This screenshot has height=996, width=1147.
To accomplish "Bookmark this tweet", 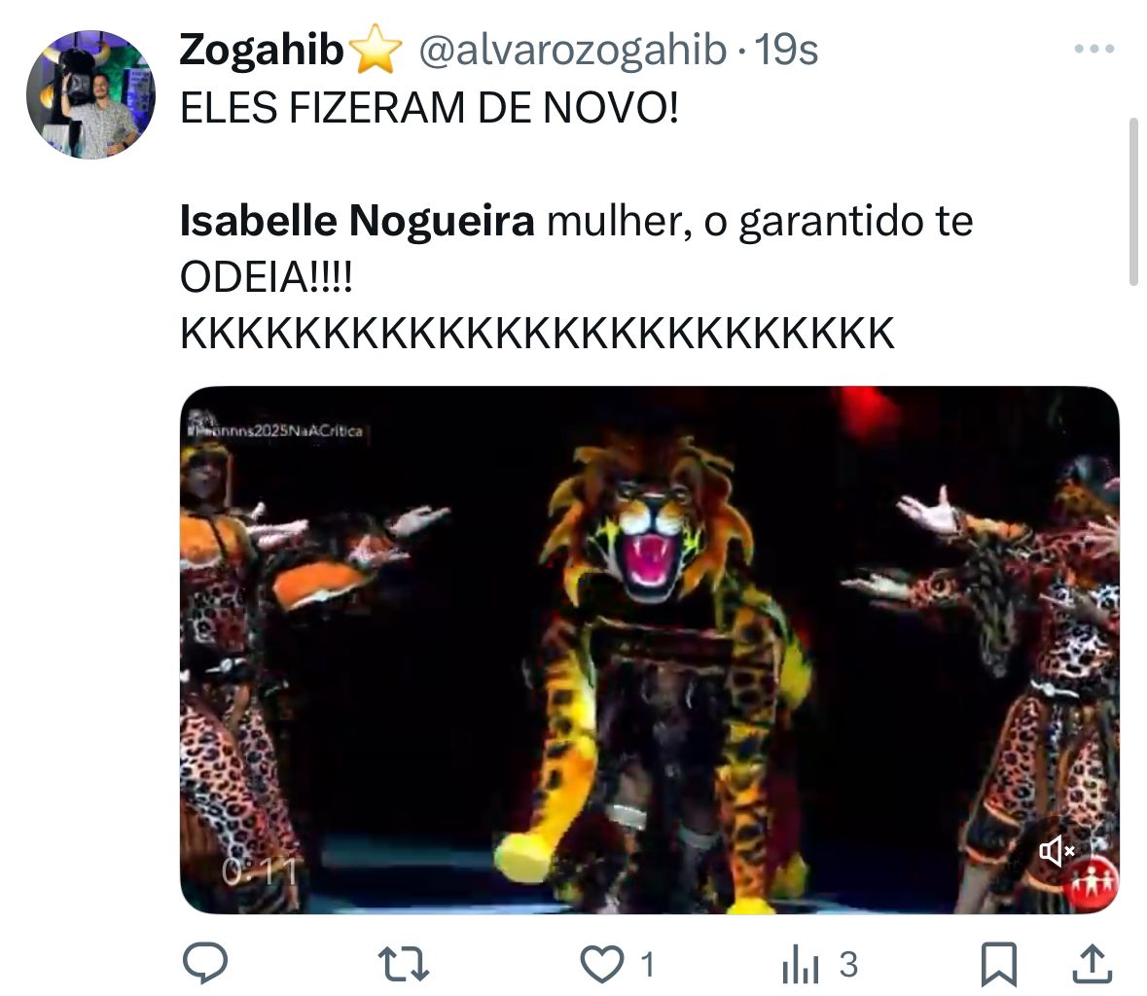I will click(998, 965).
